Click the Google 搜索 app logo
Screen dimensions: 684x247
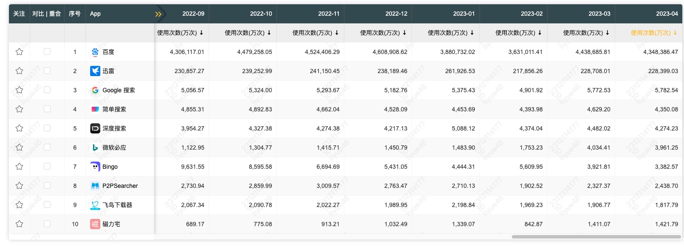click(x=95, y=90)
